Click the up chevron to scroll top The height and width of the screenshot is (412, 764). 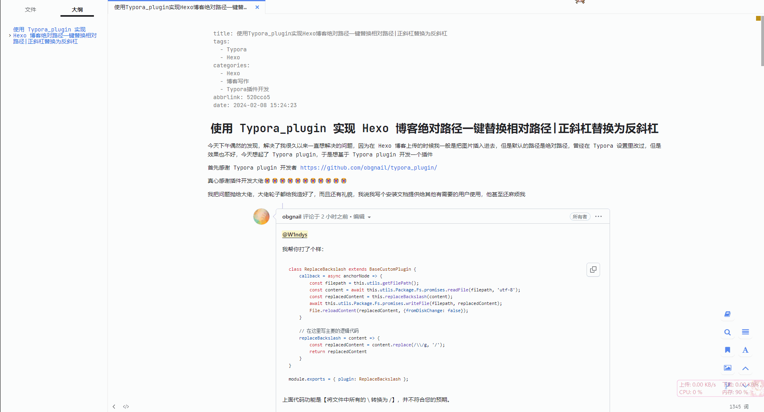coord(745,368)
